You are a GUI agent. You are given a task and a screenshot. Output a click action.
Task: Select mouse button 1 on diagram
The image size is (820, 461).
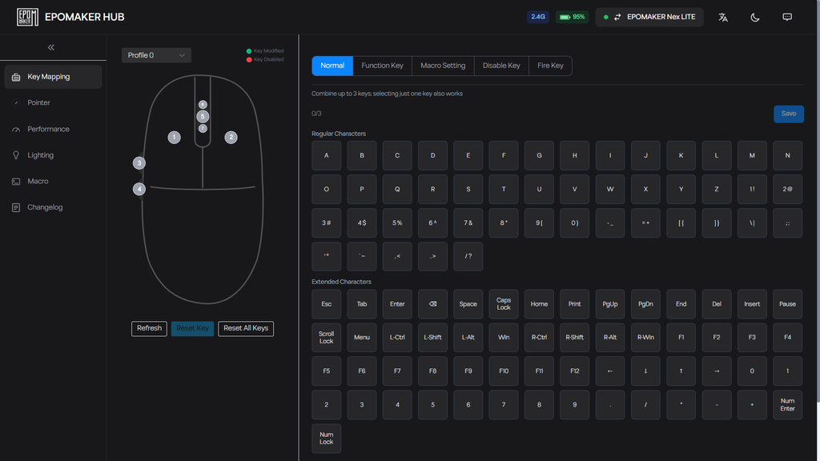tap(174, 138)
